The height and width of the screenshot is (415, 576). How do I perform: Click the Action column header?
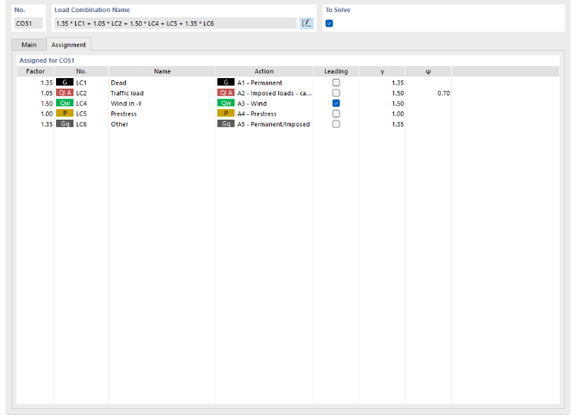(x=264, y=71)
